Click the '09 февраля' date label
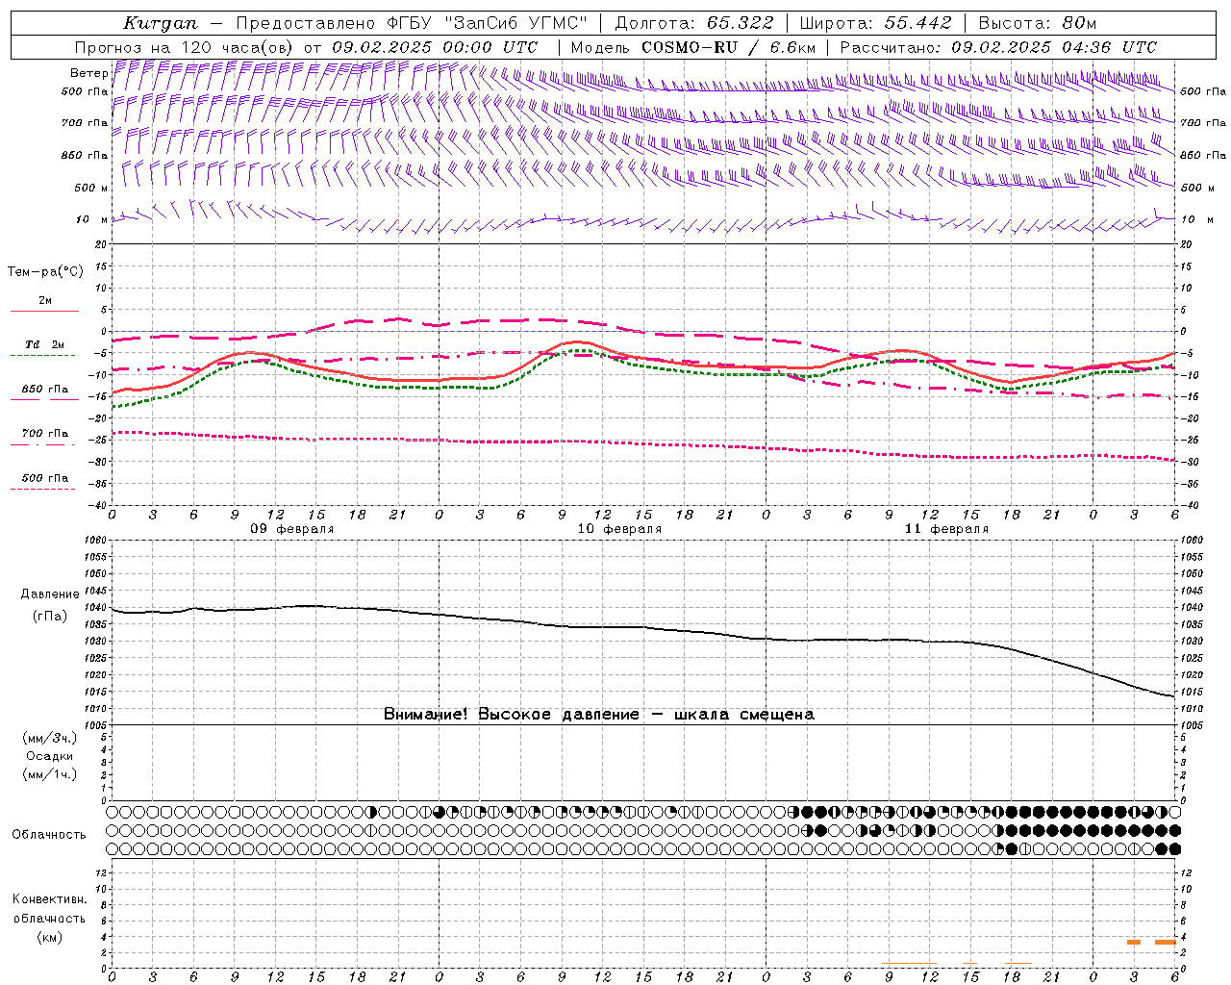 coord(292,529)
